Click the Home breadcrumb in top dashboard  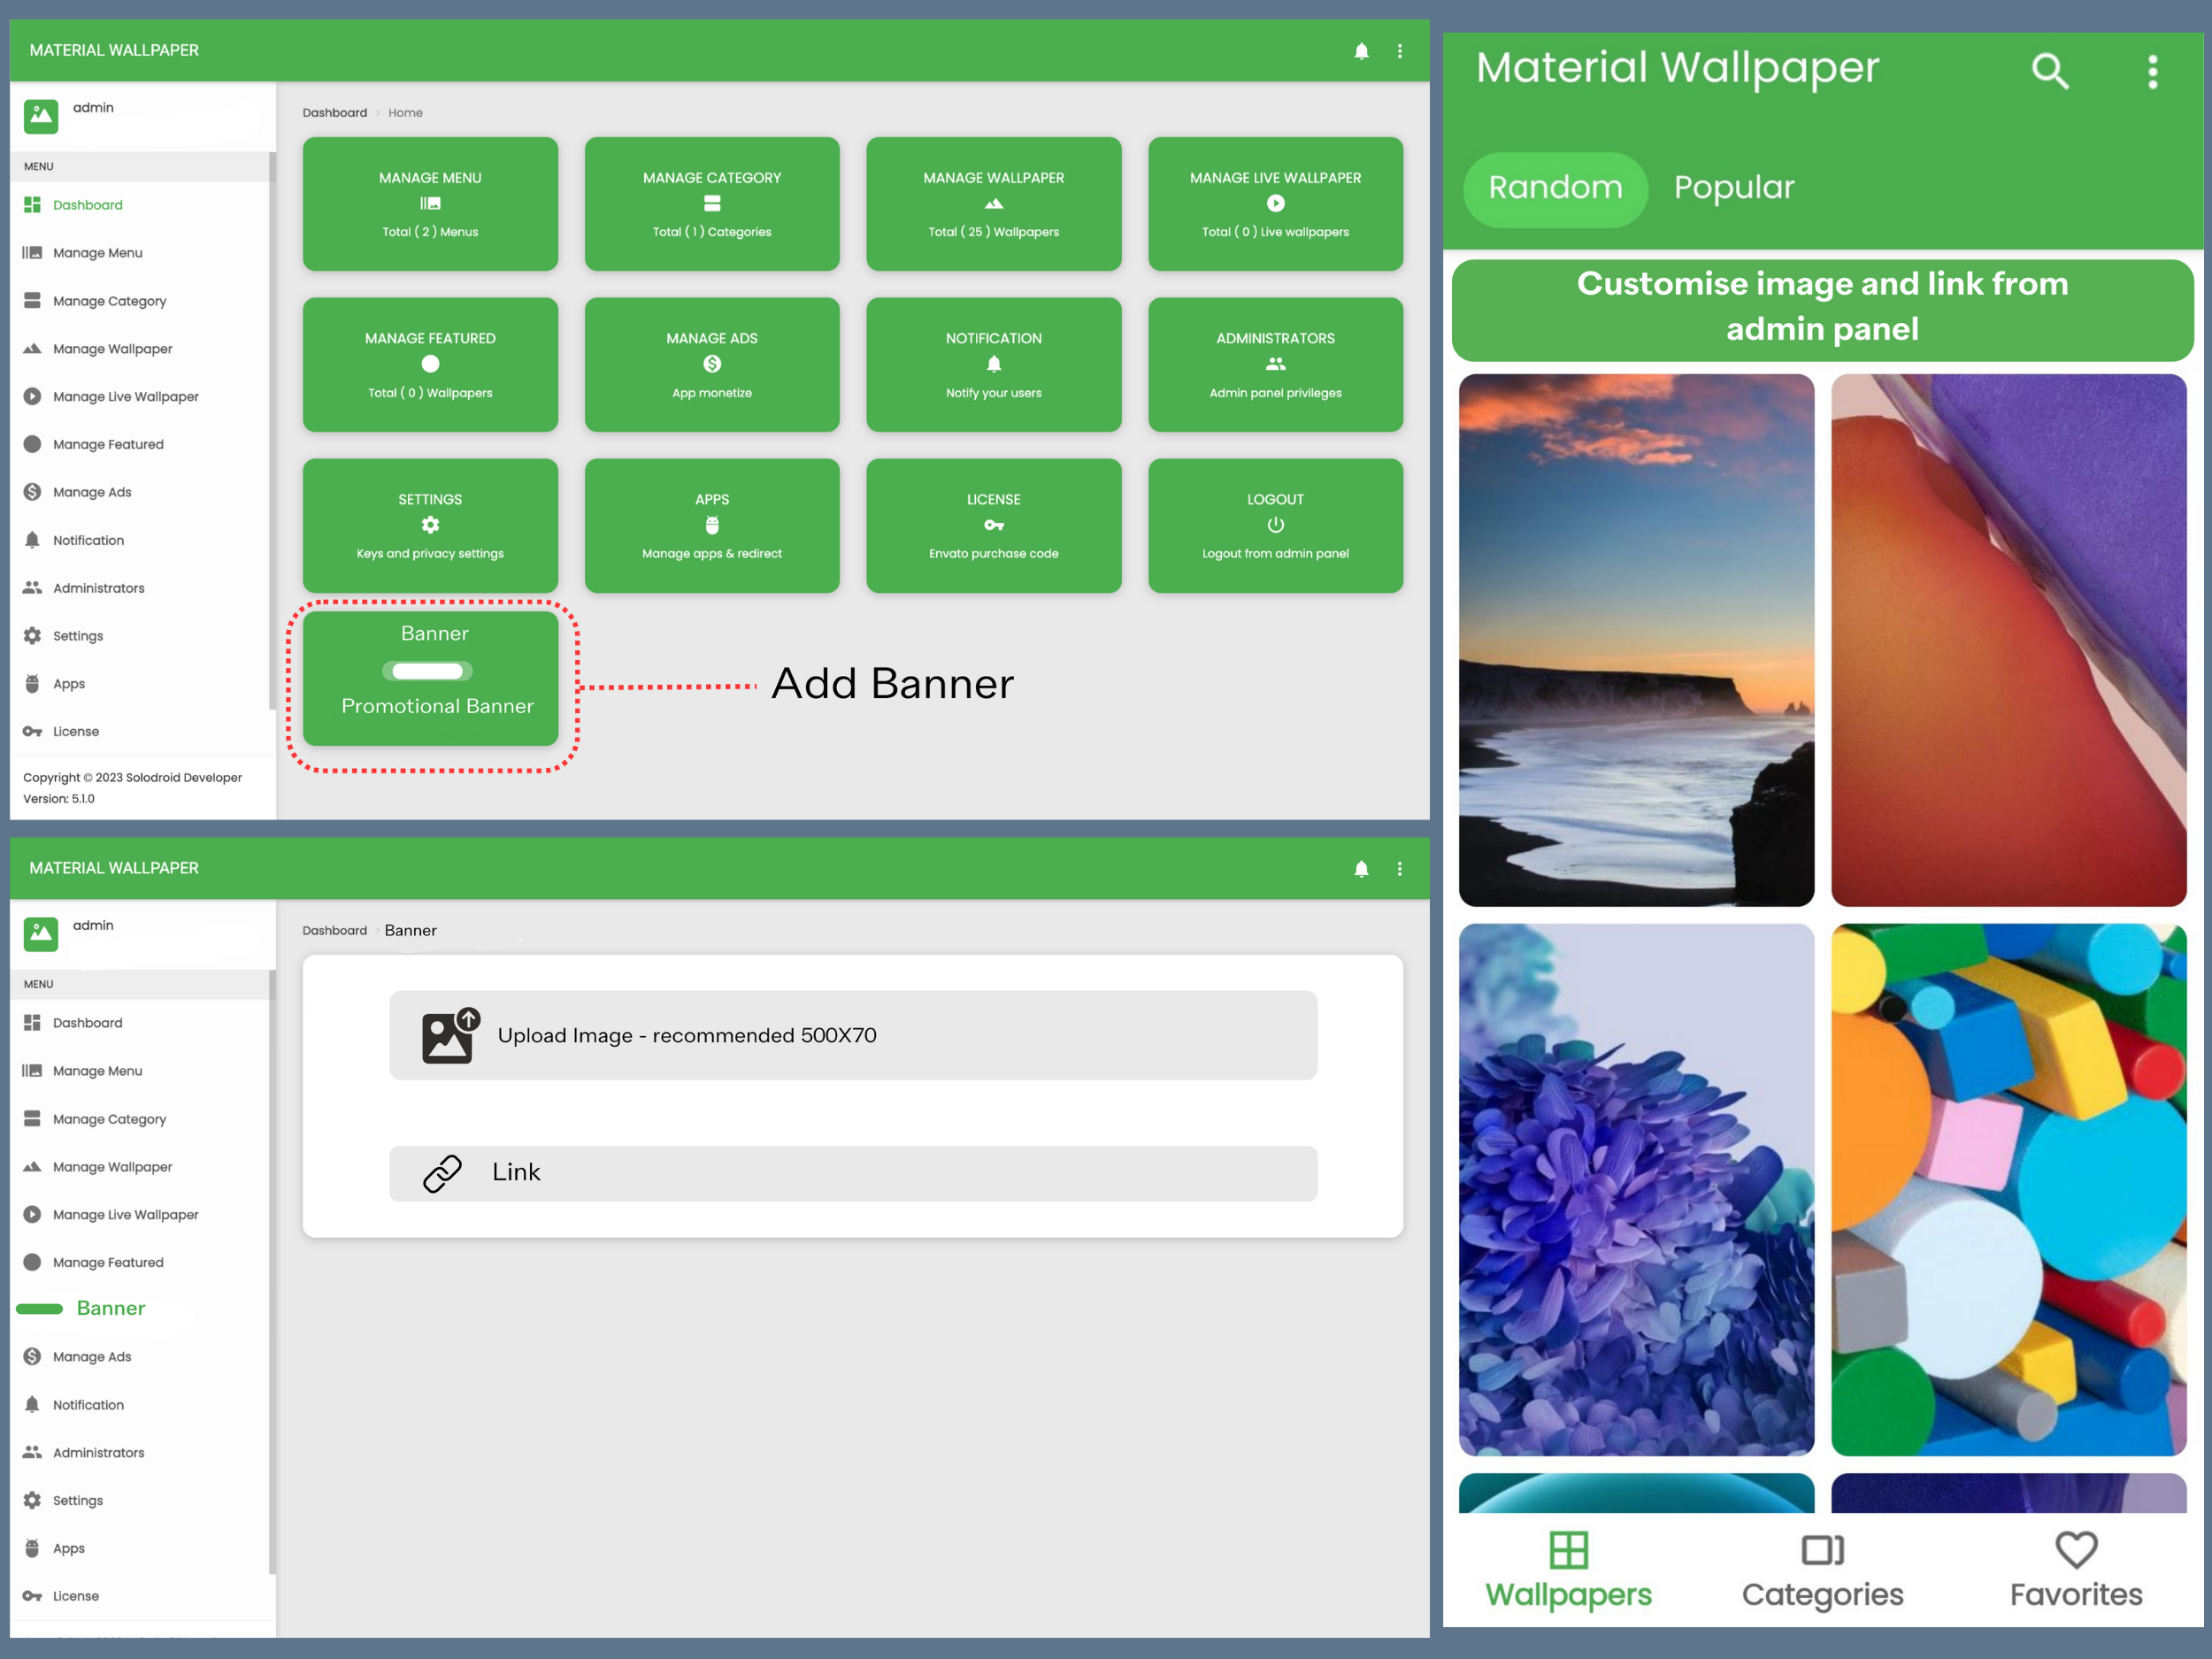coord(405,113)
